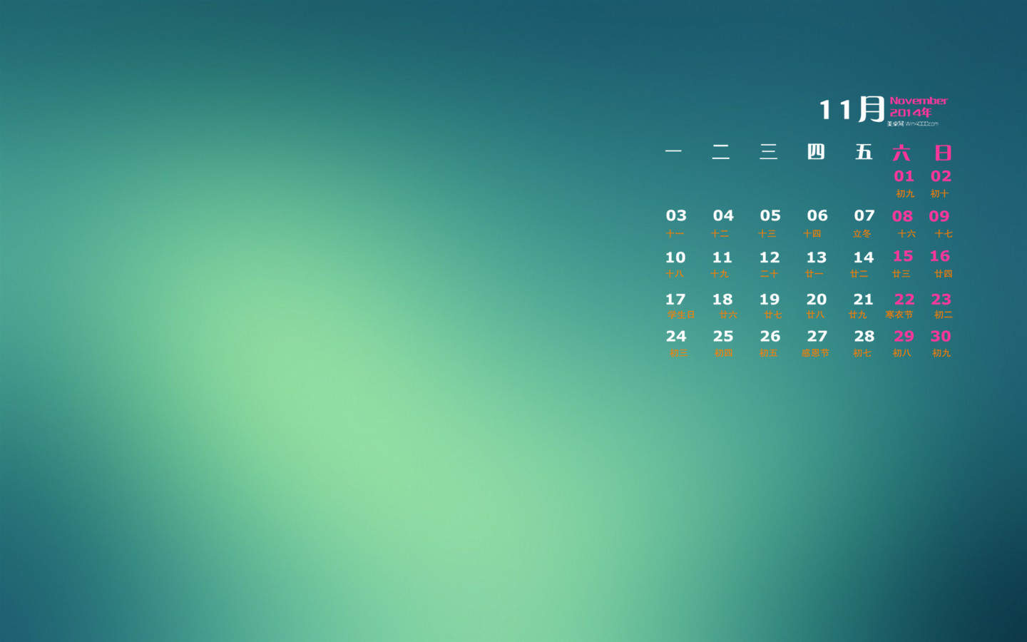1027x642 pixels.
Task: Click the 六 Saturday column header
Action: click(901, 153)
